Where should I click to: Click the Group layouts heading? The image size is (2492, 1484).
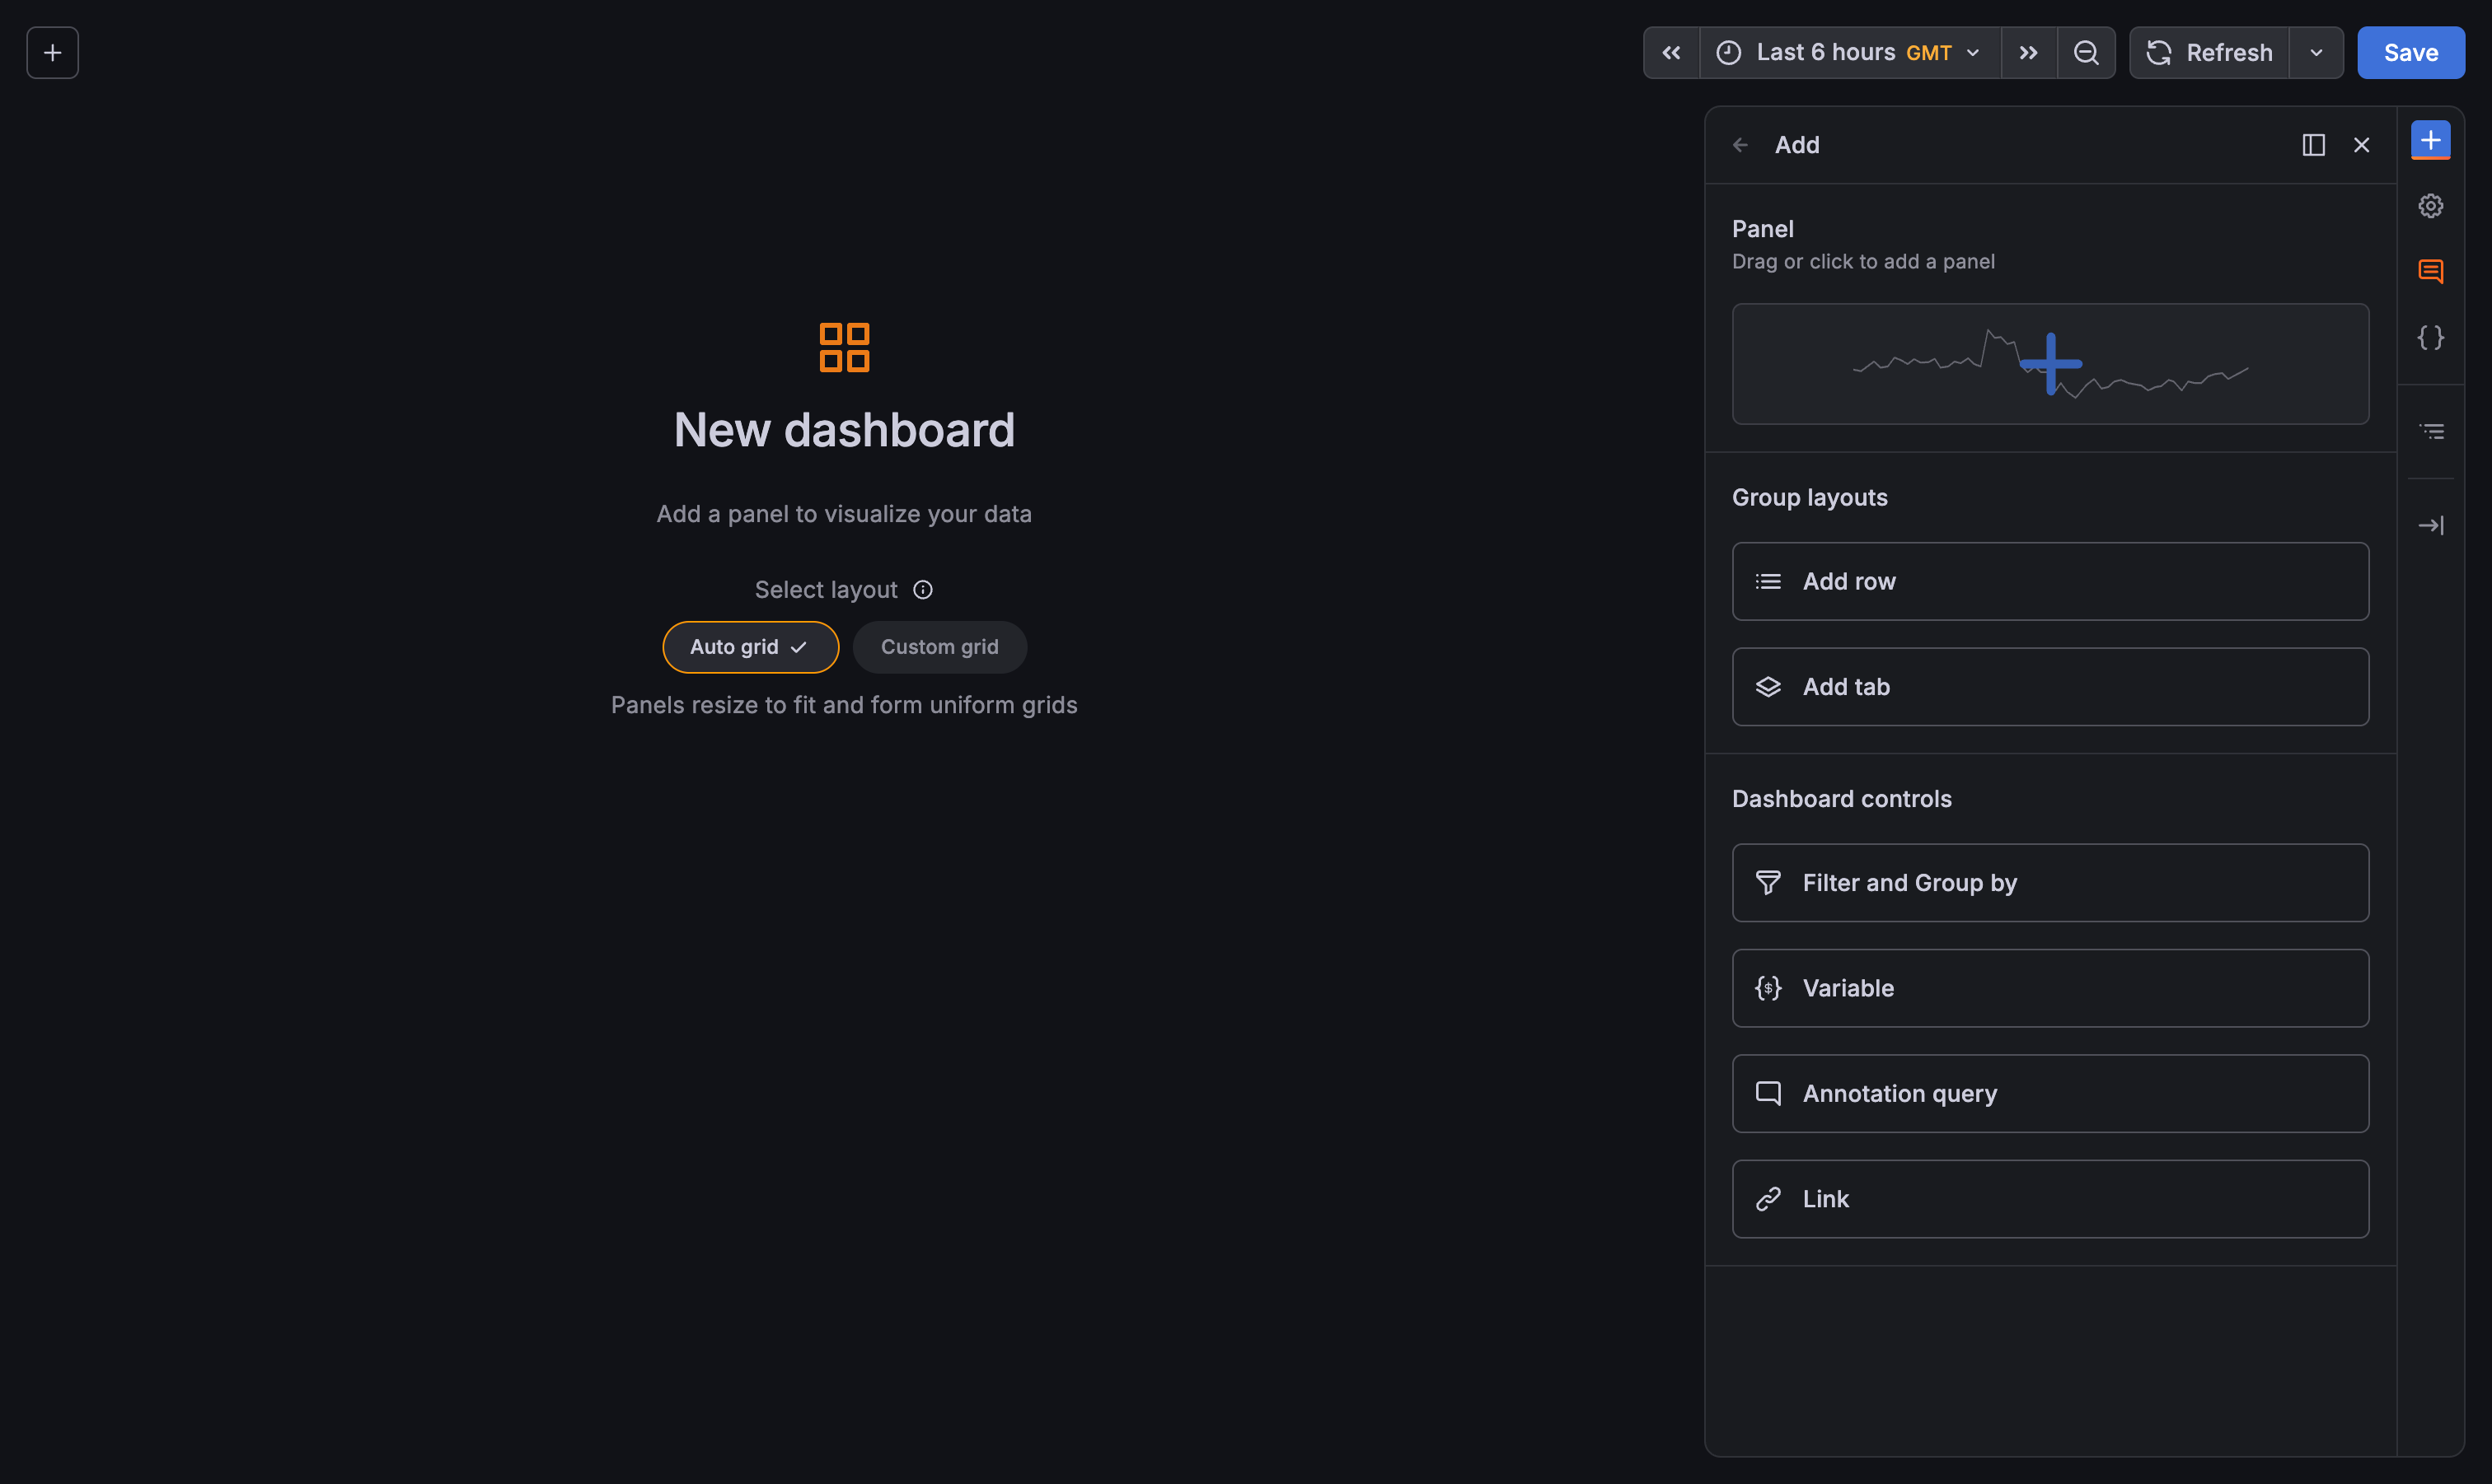[x=1810, y=497]
